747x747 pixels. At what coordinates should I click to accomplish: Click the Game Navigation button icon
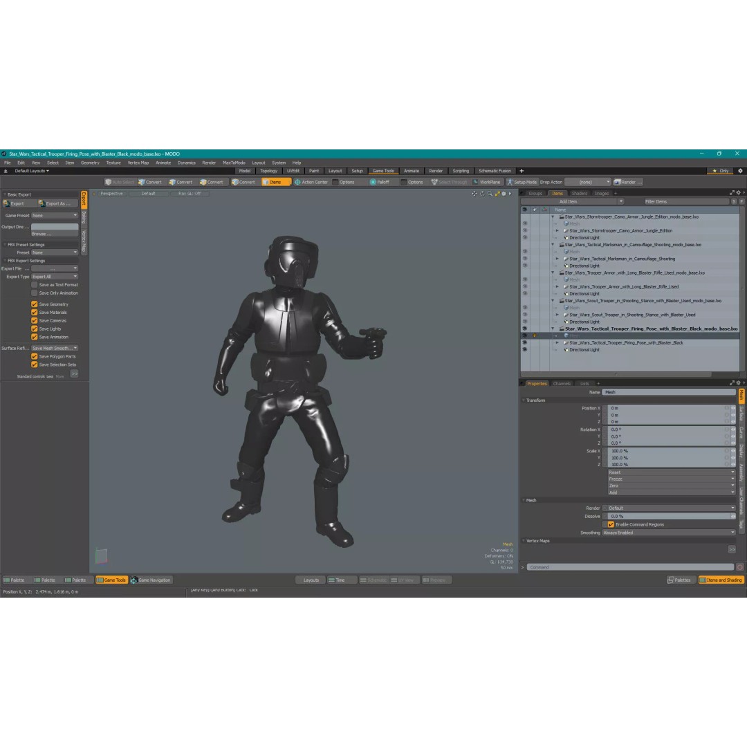[134, 580]
